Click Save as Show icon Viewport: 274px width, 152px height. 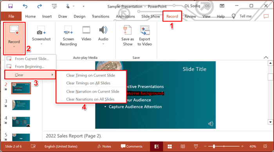click(128, 35)
